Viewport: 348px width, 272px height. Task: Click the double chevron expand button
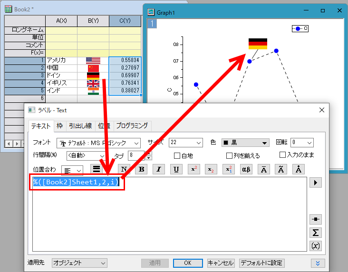[318, 263]
